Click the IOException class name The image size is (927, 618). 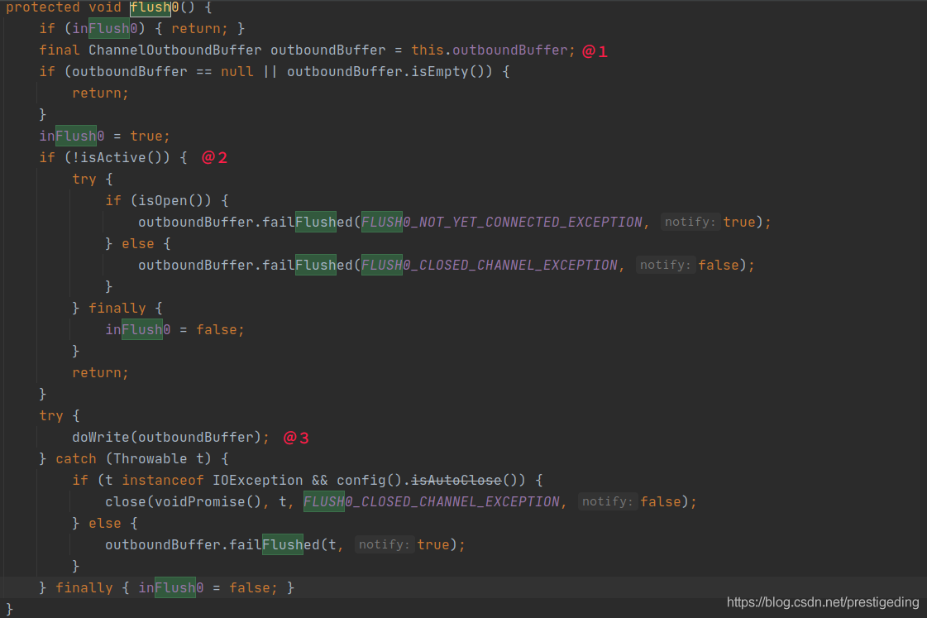coord(258,480)
